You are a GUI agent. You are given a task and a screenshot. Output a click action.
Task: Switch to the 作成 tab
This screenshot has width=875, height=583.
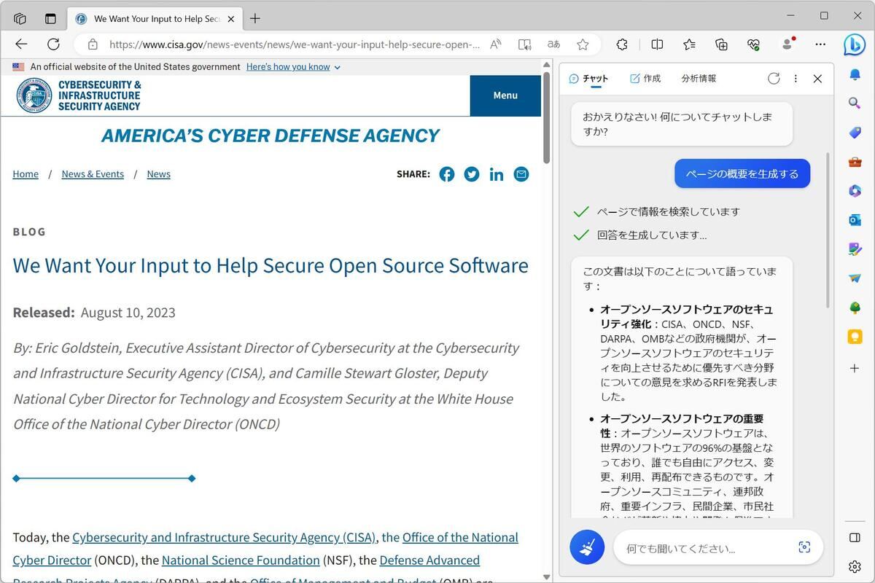click(x=645, y=79)
